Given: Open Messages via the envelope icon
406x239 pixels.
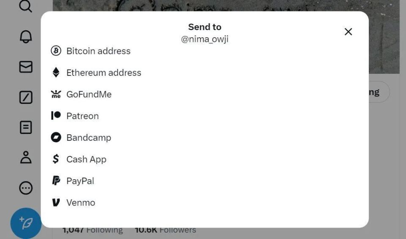Looking at the screenshot, I should 26,67.
